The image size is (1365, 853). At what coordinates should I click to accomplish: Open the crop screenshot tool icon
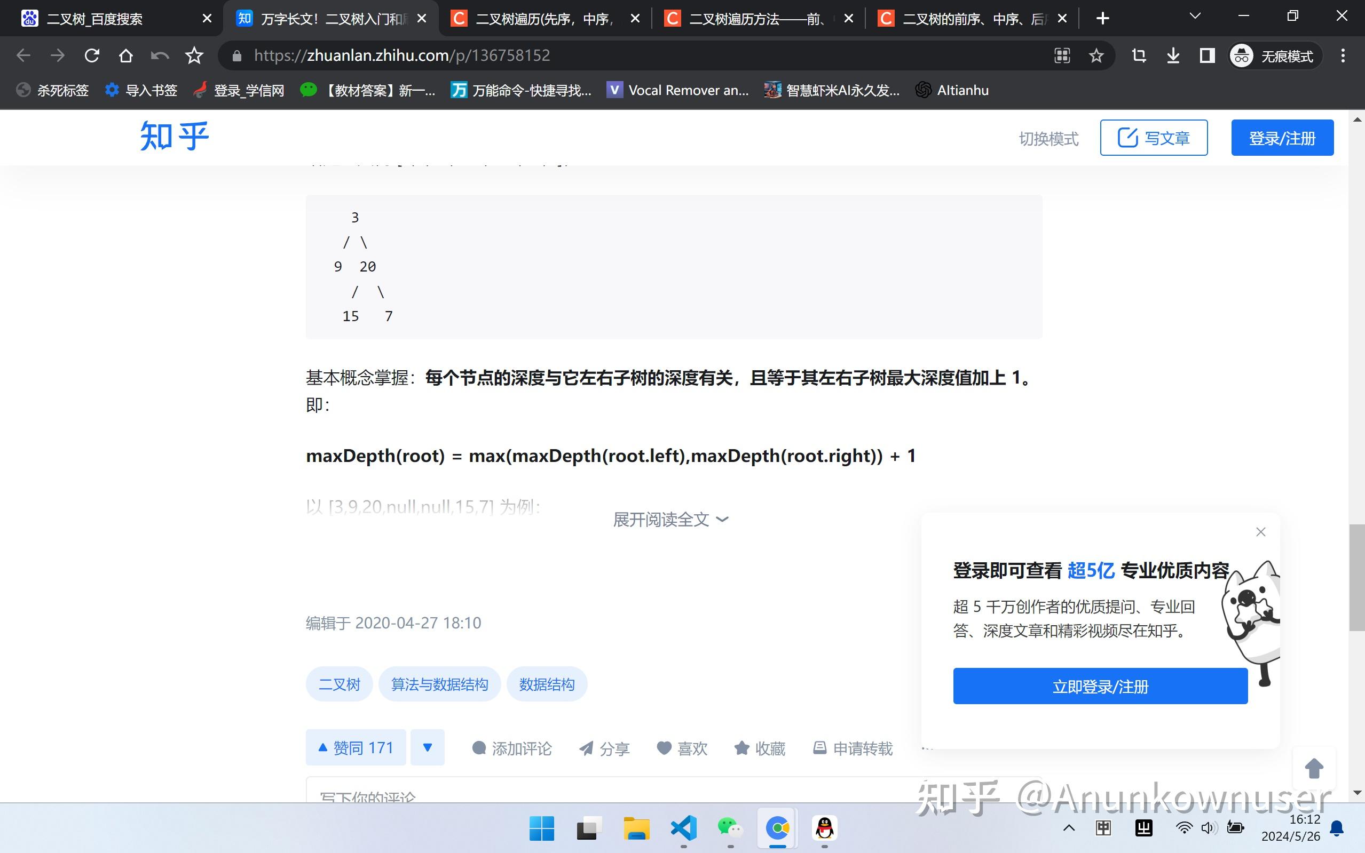[x=1139, y=55]
